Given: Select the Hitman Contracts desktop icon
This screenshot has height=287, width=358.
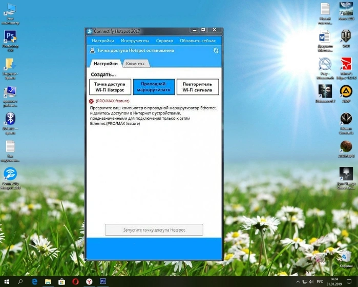Looking at the screenshot, I should [346, 123].
